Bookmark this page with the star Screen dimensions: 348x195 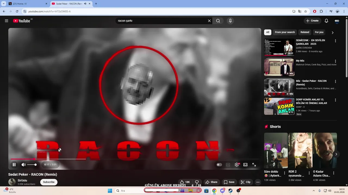coord(306,11)
